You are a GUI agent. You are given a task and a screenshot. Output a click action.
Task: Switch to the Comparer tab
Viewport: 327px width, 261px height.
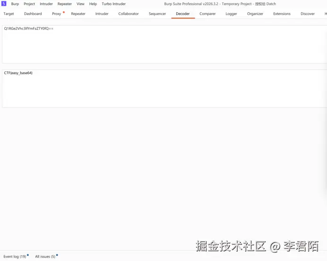point(207,14)
